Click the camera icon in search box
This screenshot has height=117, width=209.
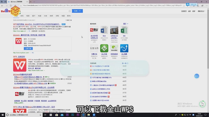tap(69, 11)
